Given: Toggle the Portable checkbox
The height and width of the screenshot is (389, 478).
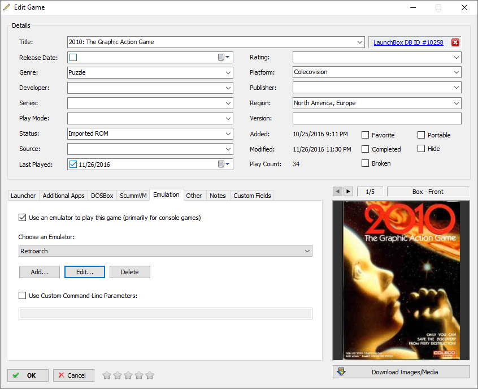Looking at the screenshot, I should click(x=421, y=135).
